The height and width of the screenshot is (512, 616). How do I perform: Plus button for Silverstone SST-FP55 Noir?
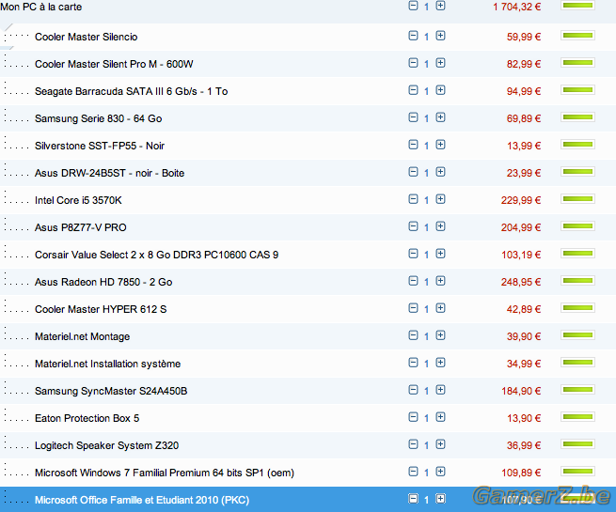[440, 145]
